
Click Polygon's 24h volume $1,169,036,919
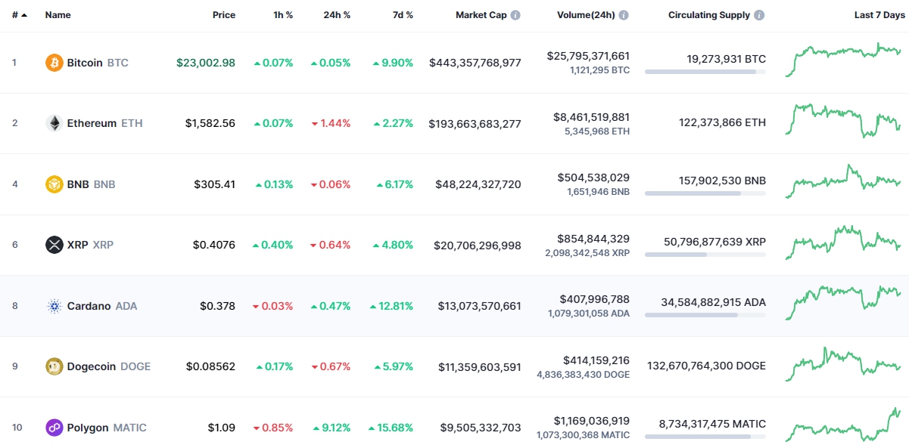pyautogui.click(x=592, y=421)
